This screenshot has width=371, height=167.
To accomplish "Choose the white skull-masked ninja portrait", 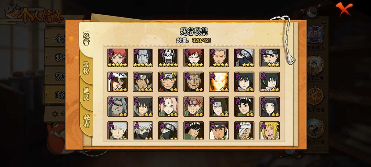I will [168, 57].
